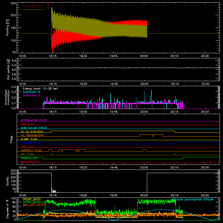The width and height of the screenshot is (223, 223).
Task: Click the Degrees or % axis title
Action: click(x=8, y=209)
